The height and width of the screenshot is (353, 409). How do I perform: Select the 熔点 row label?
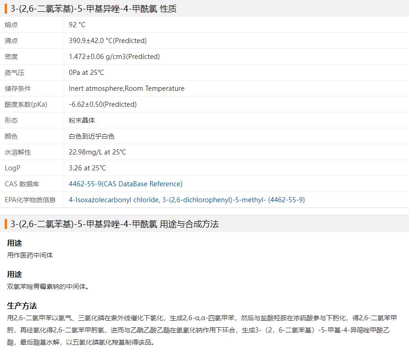(x=11, y=25)
